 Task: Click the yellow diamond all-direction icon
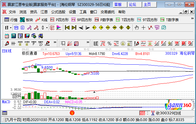point(121,28)
